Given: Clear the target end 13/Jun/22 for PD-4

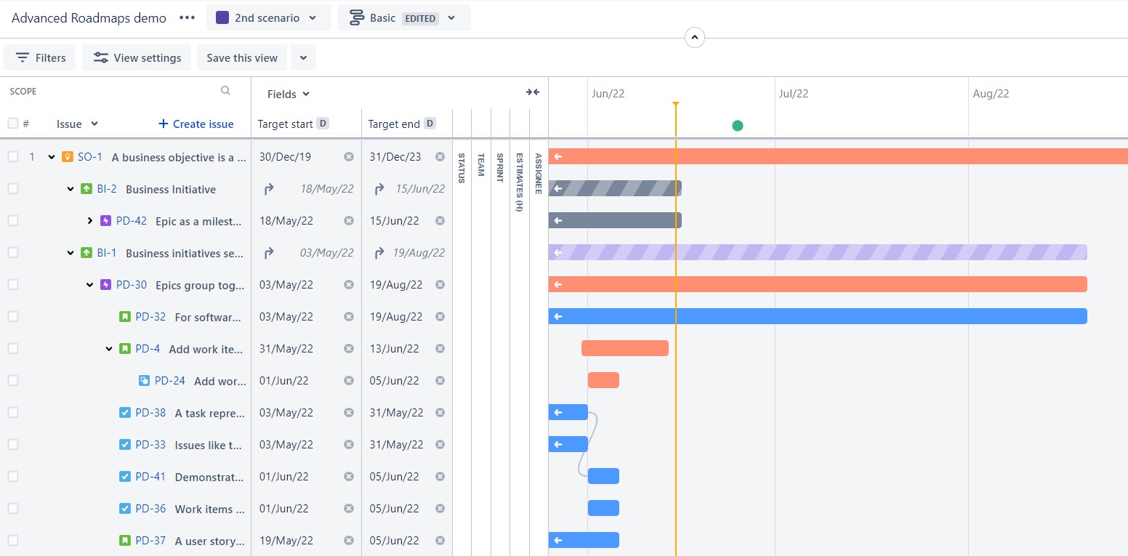Looking at the screenshot, I should pos(440,349).
